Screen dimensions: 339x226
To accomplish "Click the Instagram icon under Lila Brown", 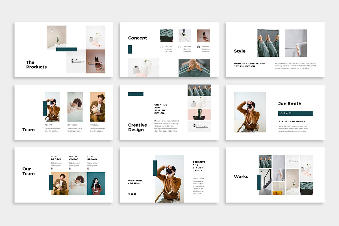I will tap(88, 169).
